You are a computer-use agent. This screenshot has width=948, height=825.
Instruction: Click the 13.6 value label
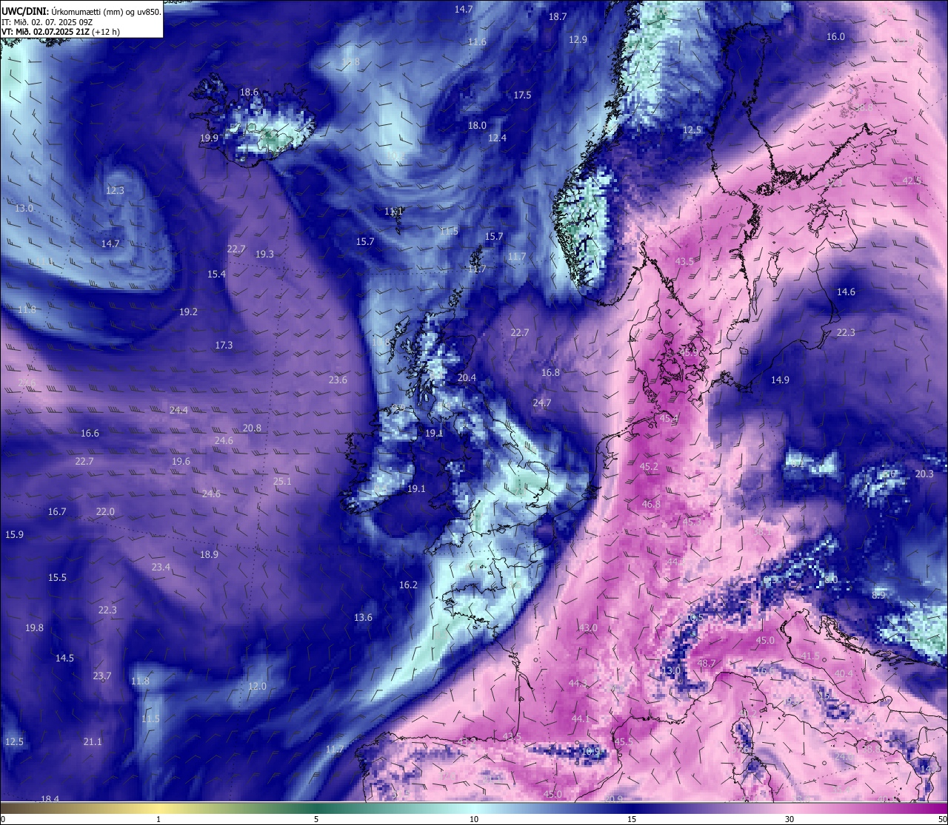[363, 618]
